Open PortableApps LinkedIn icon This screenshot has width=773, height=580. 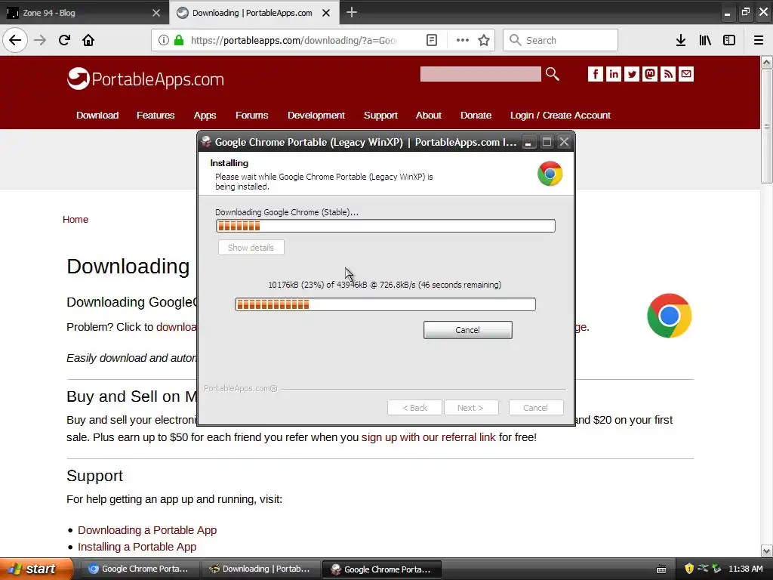pyautogui.click(x=613, y=74)
